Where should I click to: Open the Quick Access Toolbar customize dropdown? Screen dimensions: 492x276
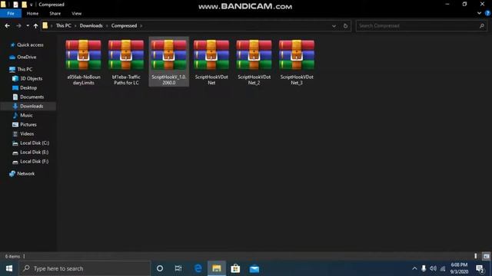[31, 5]
